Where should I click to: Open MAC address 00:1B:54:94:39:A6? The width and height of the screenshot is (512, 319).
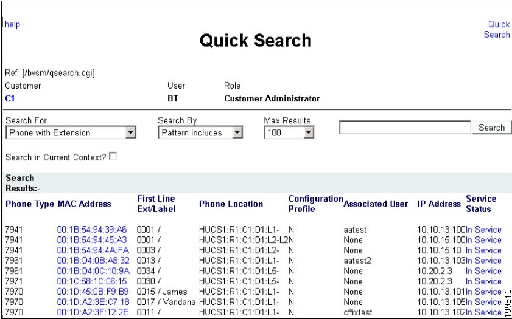click(92, 230)
